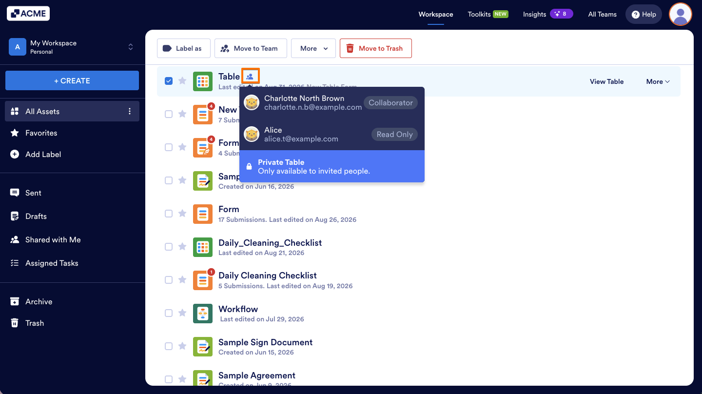
Task: Star the Sample Sign Document
Action: 182,346
